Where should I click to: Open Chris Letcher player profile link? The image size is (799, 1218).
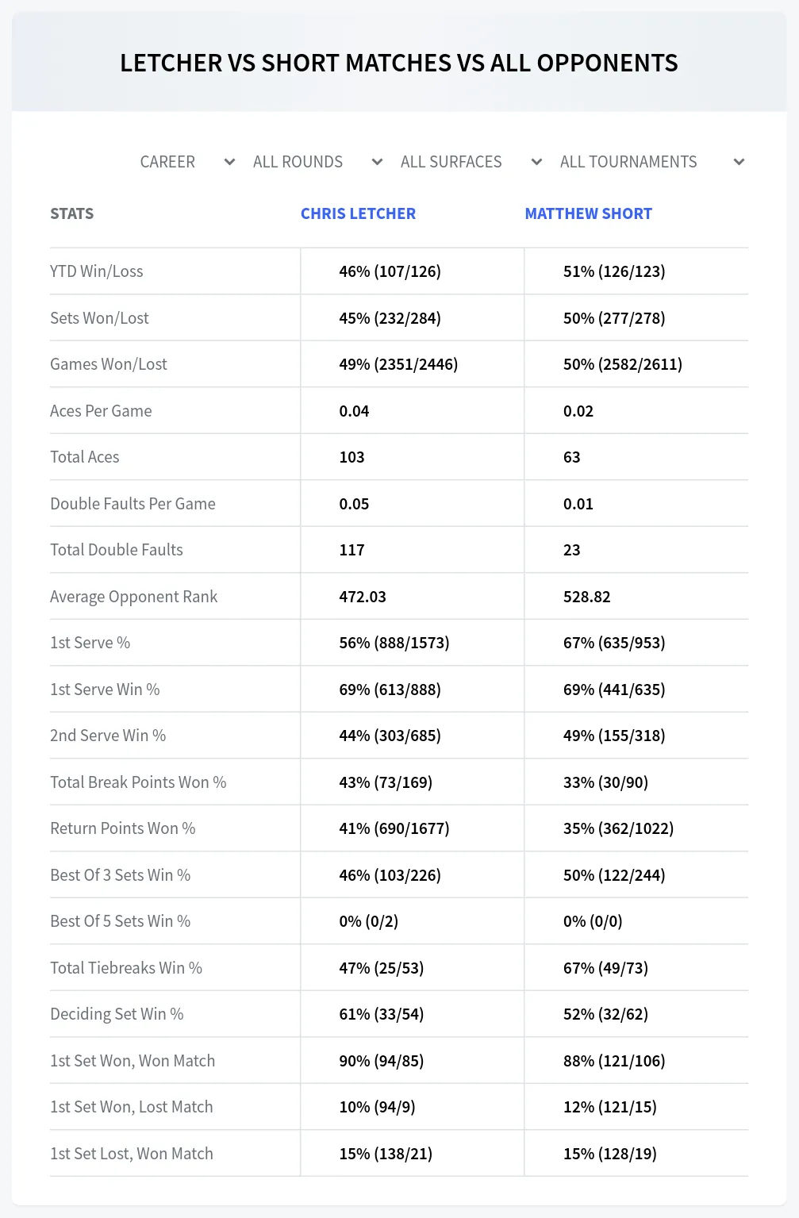[x=358, y=213]
